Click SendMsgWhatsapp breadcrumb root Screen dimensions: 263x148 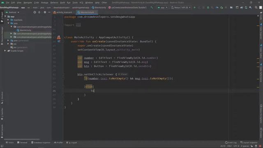(9, 7)
